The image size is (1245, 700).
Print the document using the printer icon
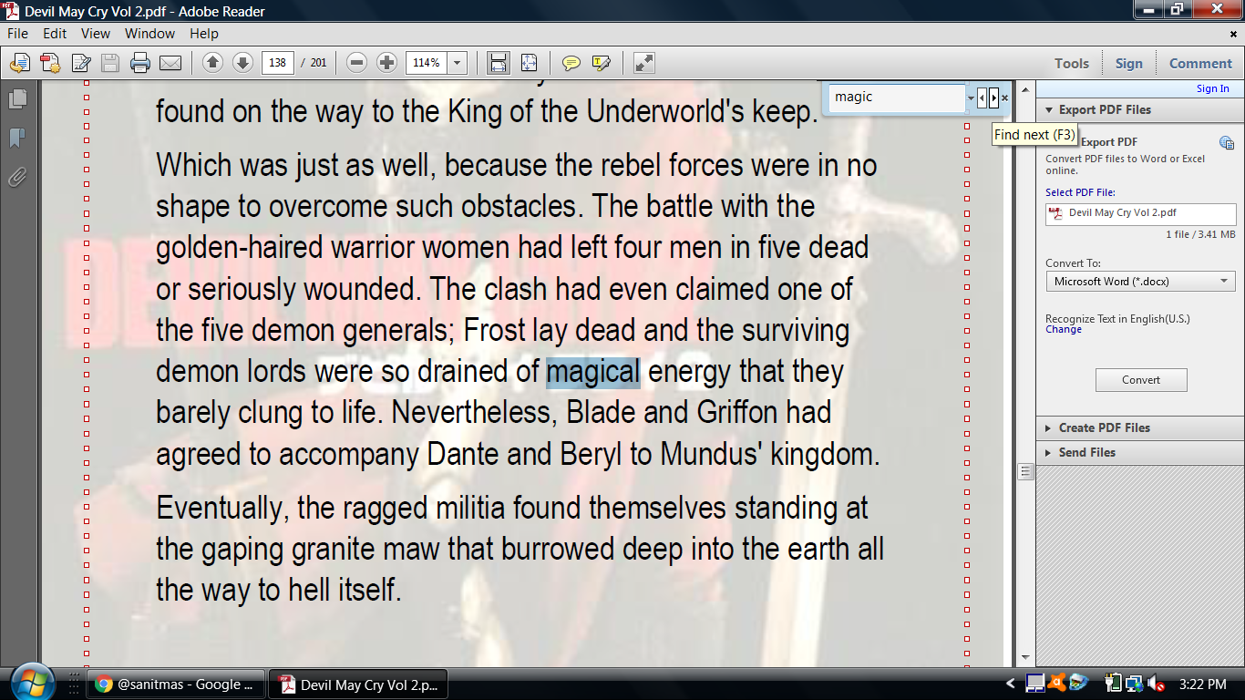coord(139,63)
